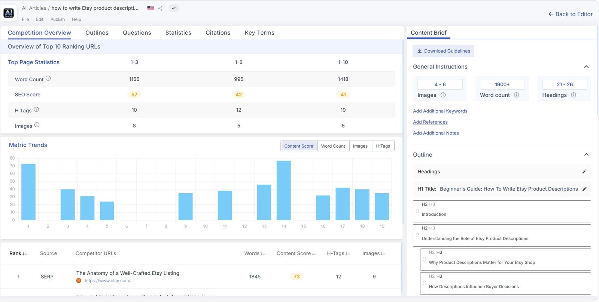Set Introduction item to H2 level
The width and height of the screenshot is (599, 302).
click(425, 204)
